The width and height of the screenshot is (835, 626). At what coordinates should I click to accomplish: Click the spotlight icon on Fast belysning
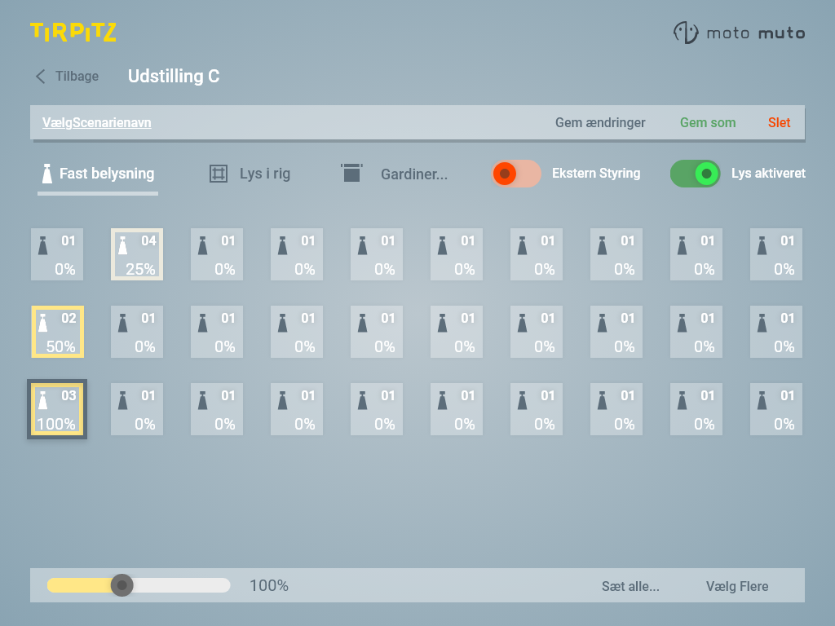pos(47,174)
